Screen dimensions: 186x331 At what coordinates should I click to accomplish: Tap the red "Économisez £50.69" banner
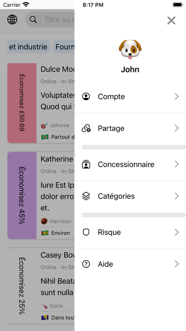pos(22,103)
